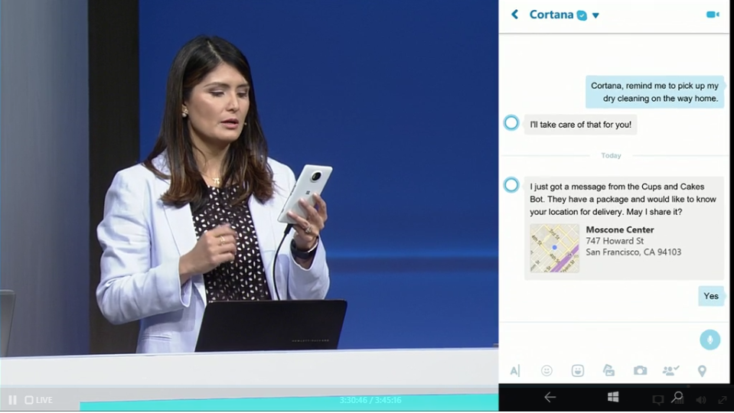Viewport: 734px width, 413px height.
Task: Click the Cortana avatar beside first reply
Action: (x=511, y=123)
